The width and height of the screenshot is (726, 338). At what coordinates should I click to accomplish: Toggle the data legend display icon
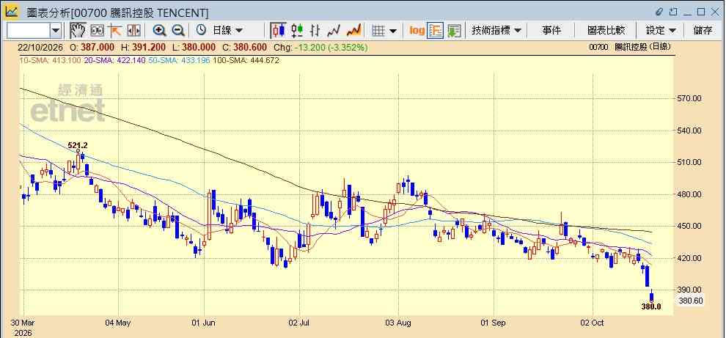pos(435,31)
